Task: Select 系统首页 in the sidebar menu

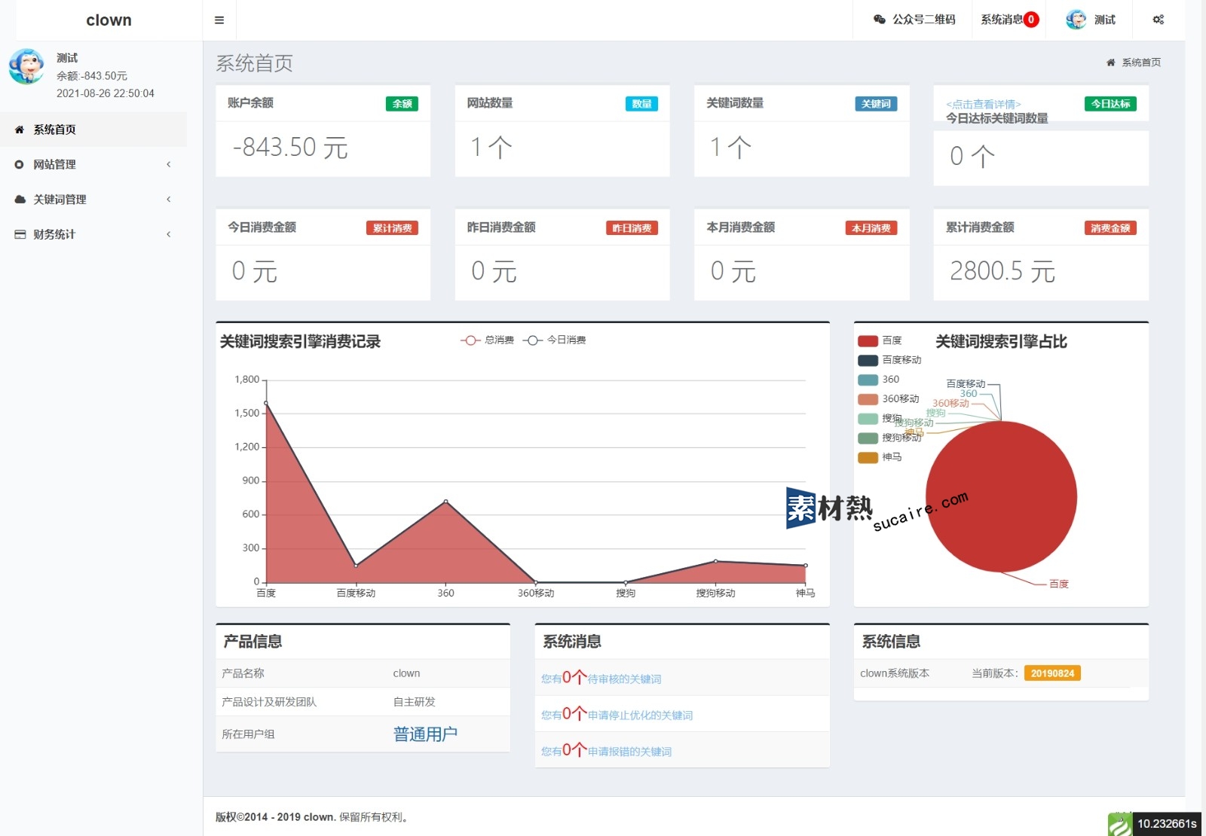Action: pos(54,130)
